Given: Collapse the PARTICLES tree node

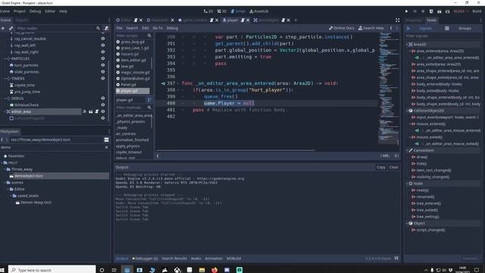Looking at the screenshot, I should coord(5,58).
